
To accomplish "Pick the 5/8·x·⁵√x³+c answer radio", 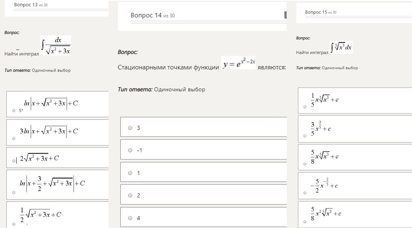I will pyautogui.click(x=305, y=164).
